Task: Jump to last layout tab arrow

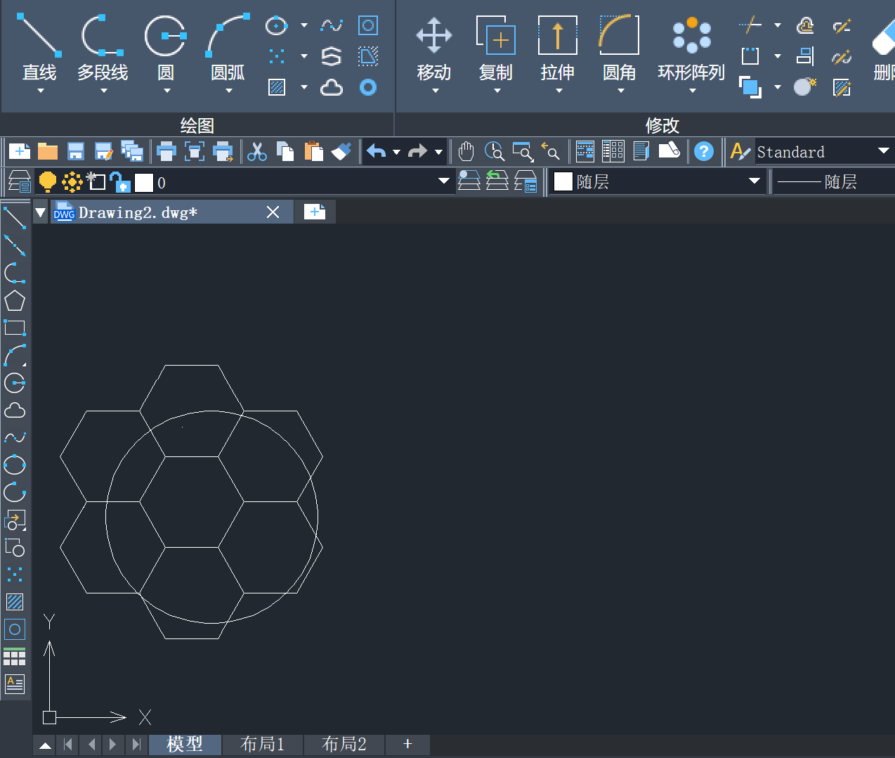Action: click(x=136, y=744)
